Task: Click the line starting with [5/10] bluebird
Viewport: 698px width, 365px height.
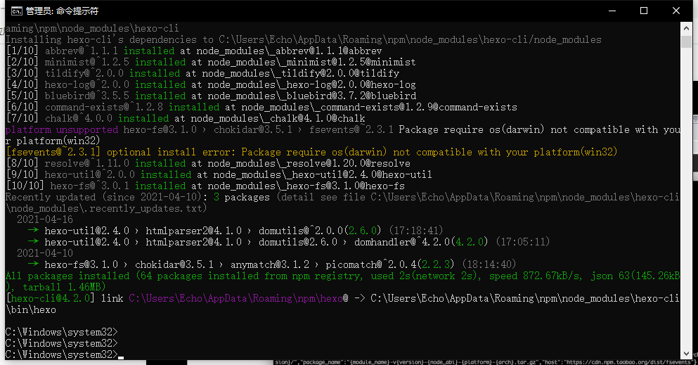Action: (x=211, y=96)
